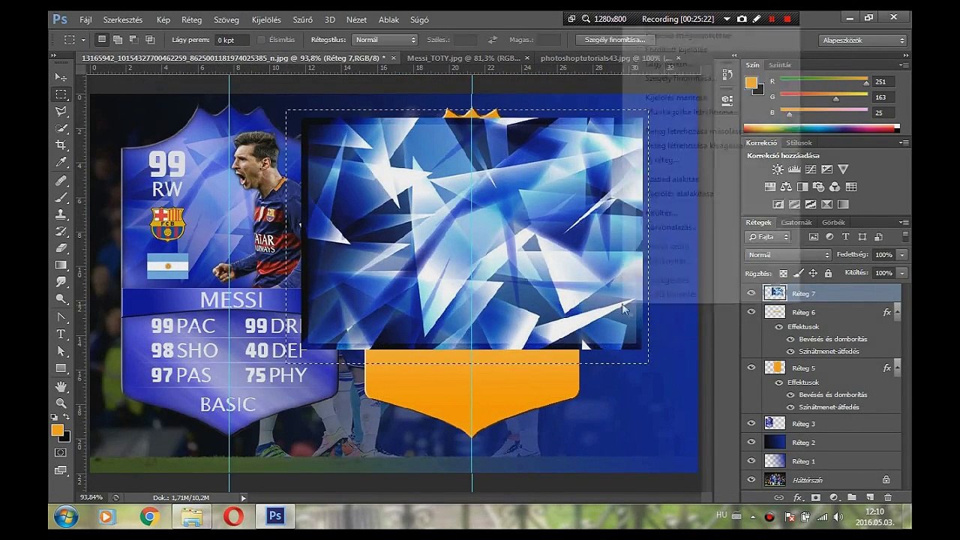
Task: Select the Rectangular Marquee tool
Action: [x=61, y=94]
